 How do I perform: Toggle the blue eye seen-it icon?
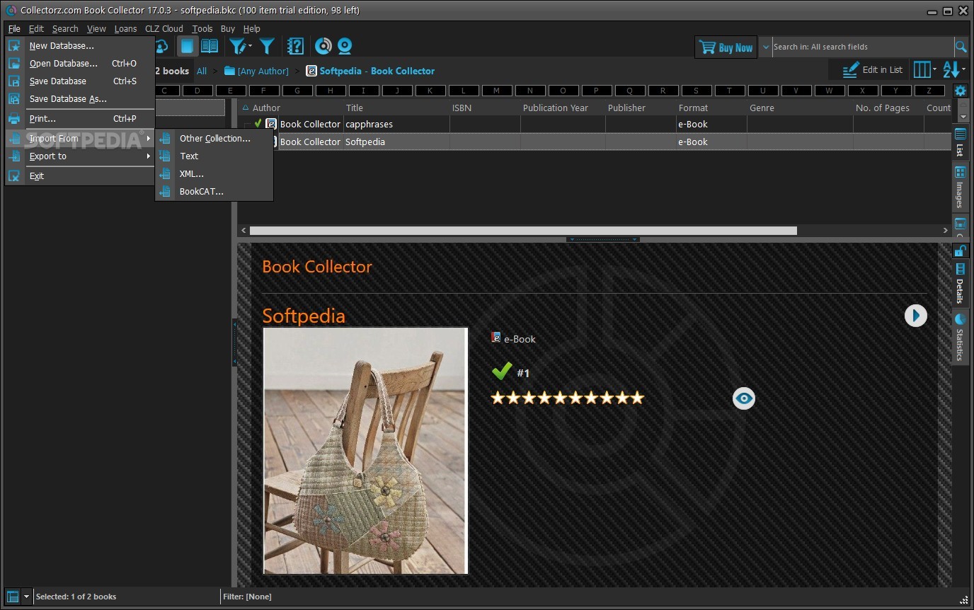click(743, 398)
